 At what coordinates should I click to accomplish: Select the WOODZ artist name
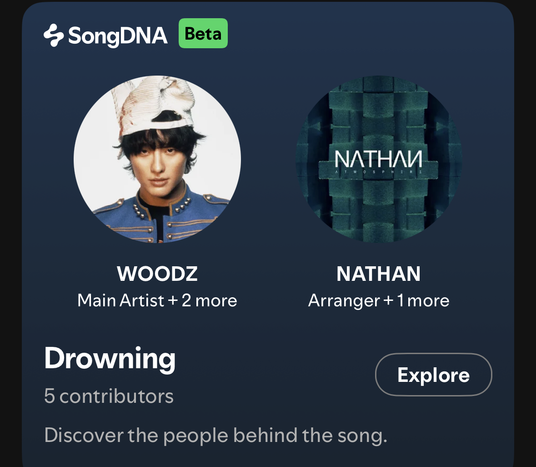[157, 274]
